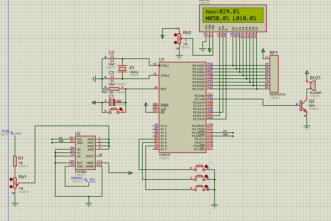
Task: Click the down arrow actuator on RV1
Action: click(11, 187)
